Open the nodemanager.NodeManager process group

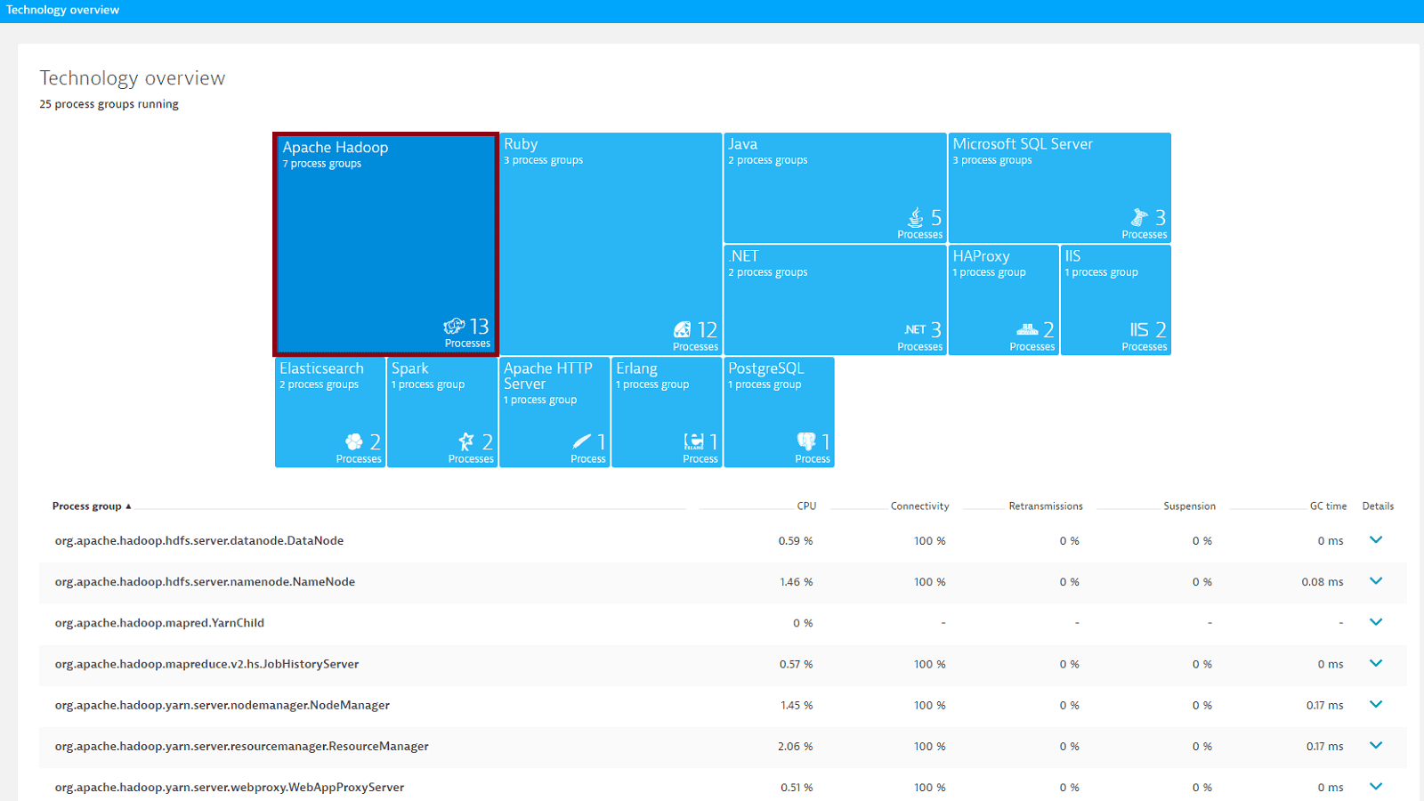pyautogui.click(x=222, y=705)
